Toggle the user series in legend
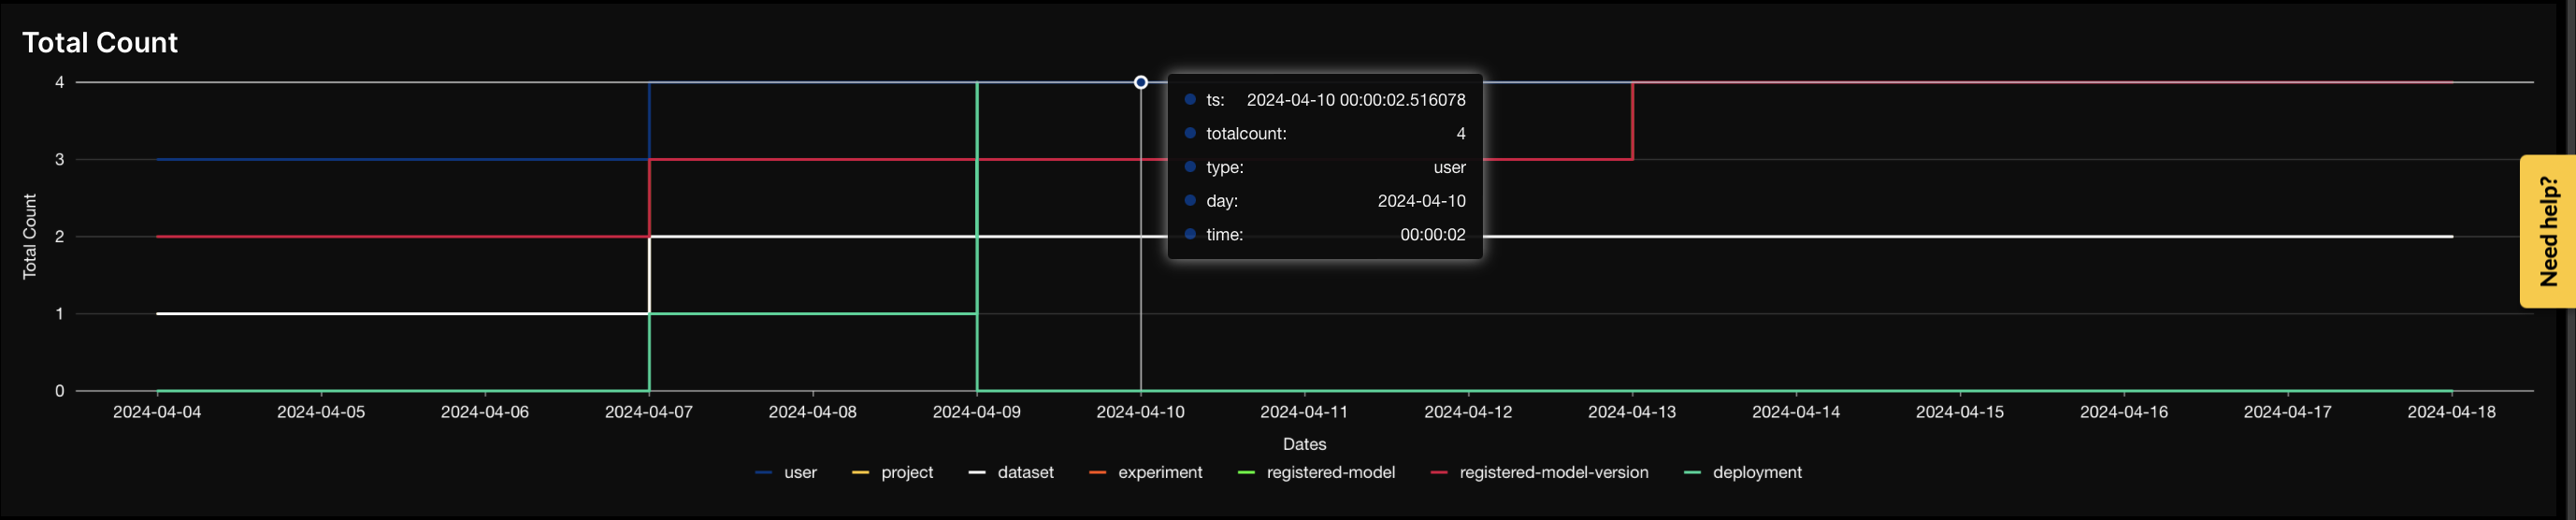The width and height of the screenshot is (2576, 520). 787,472
